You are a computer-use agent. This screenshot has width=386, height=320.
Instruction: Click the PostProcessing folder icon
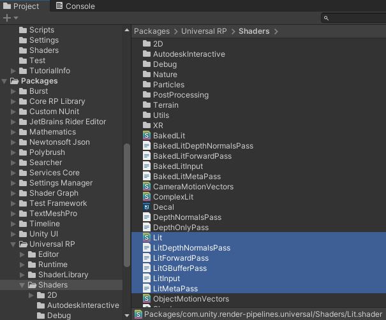point(147,94)
